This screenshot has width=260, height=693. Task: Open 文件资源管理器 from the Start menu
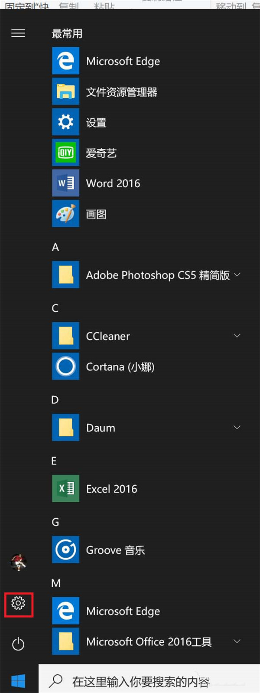click(x=122, y=92)
